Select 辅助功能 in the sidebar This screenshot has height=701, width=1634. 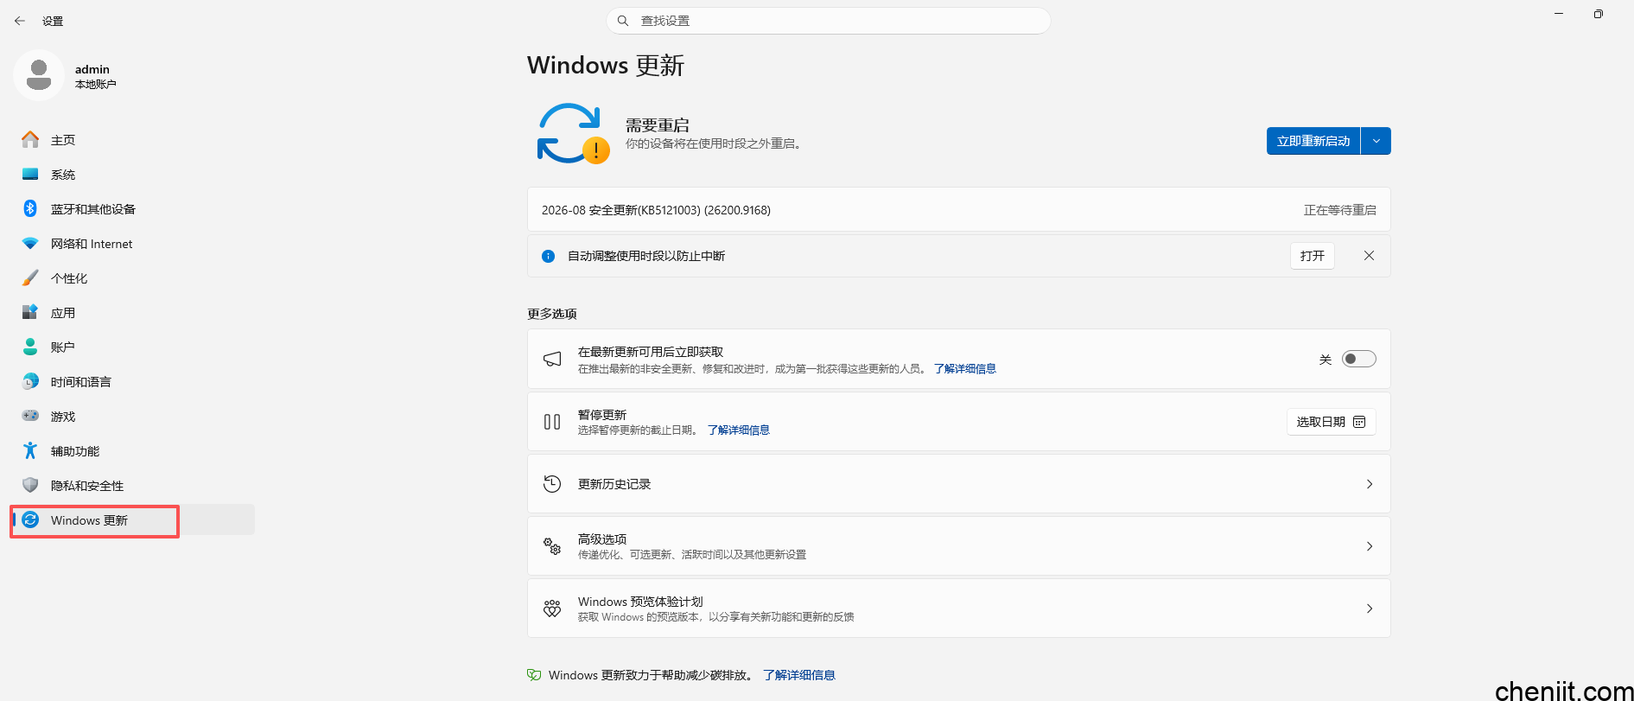133,450
